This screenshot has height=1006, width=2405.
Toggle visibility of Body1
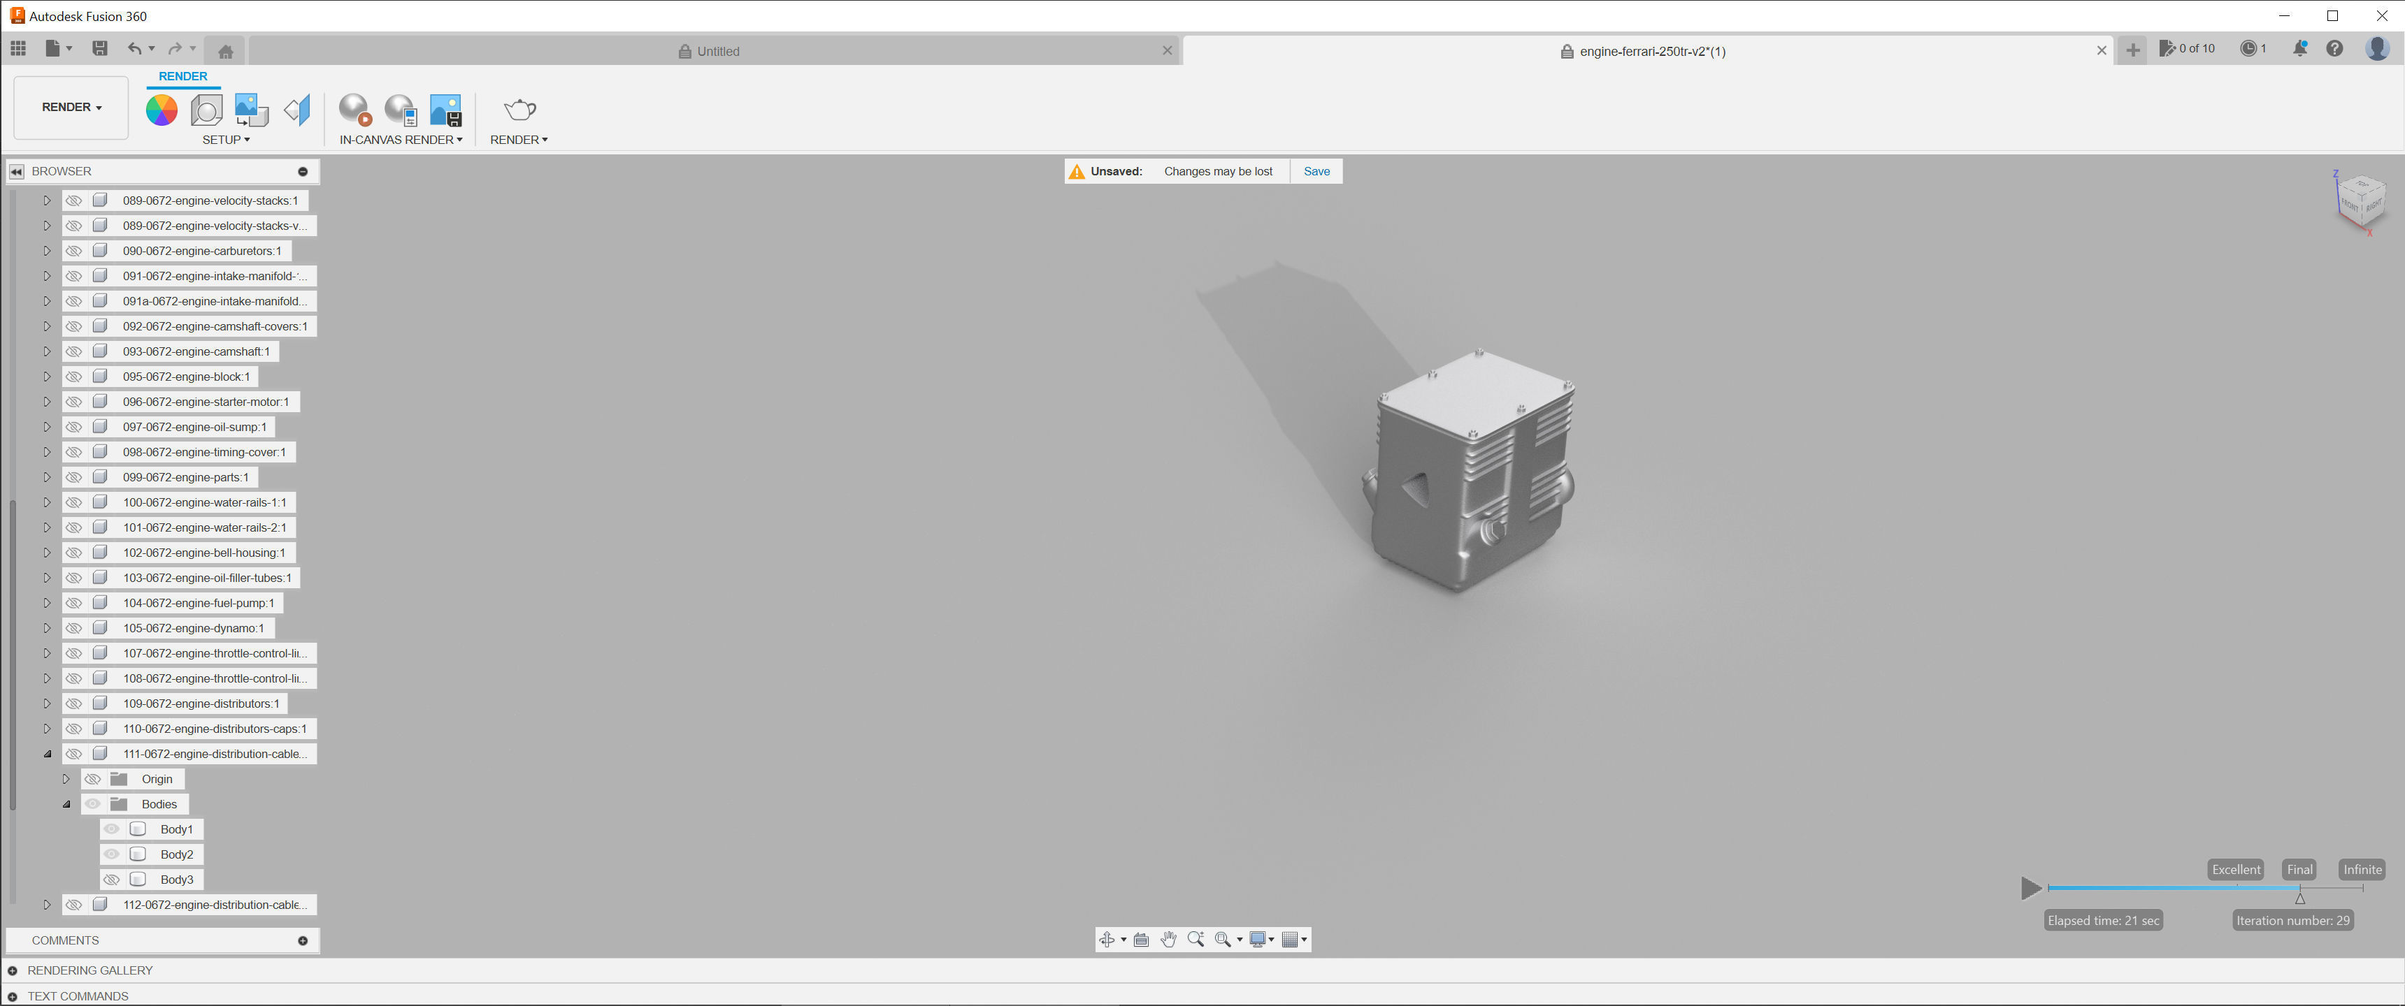click(x=111, y=830)
